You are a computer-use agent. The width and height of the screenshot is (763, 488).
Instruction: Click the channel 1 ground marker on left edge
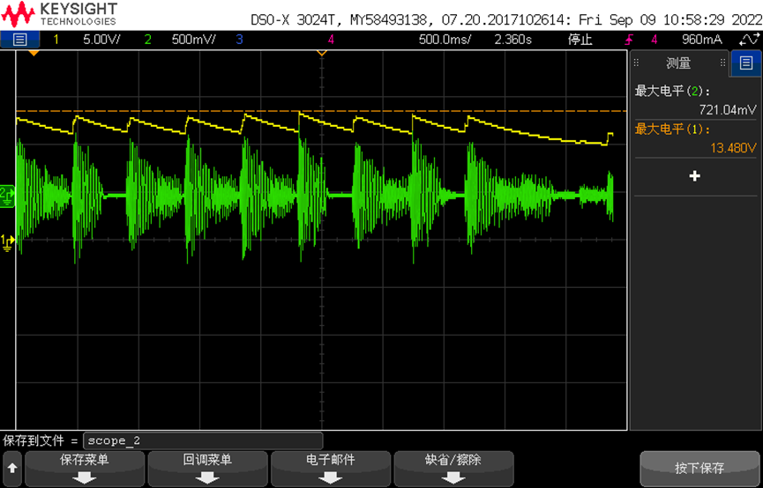(x=8, y=242)
